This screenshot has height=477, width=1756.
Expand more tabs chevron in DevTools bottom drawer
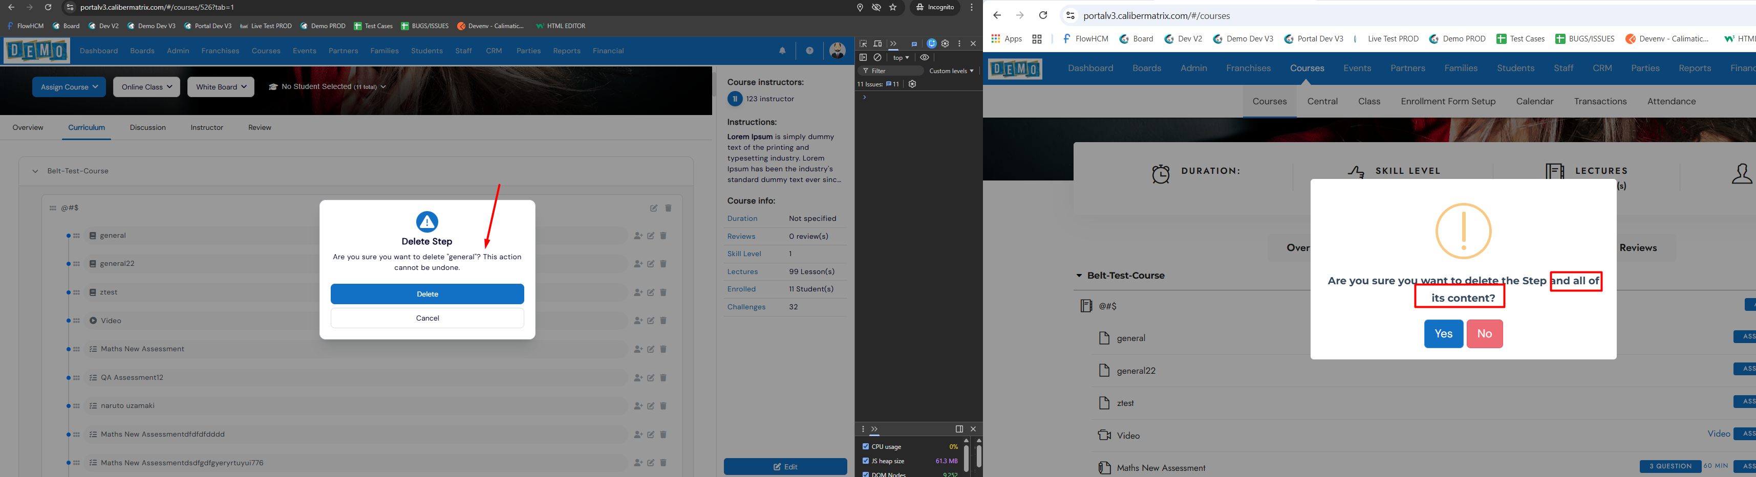(x=874, y=429)
